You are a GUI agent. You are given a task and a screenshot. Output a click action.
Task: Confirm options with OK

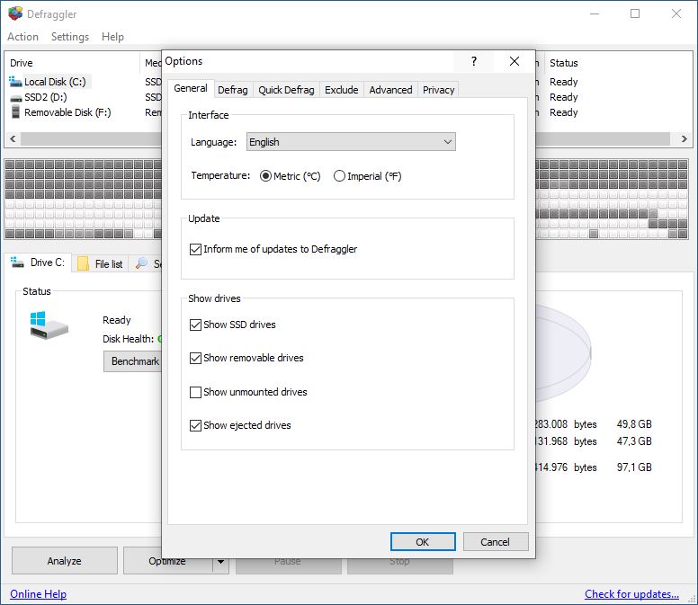[423, 542]
